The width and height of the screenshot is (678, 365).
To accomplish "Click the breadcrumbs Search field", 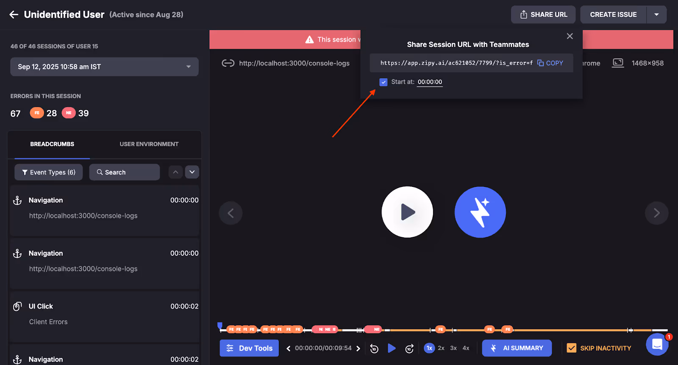I will [124, 172].
